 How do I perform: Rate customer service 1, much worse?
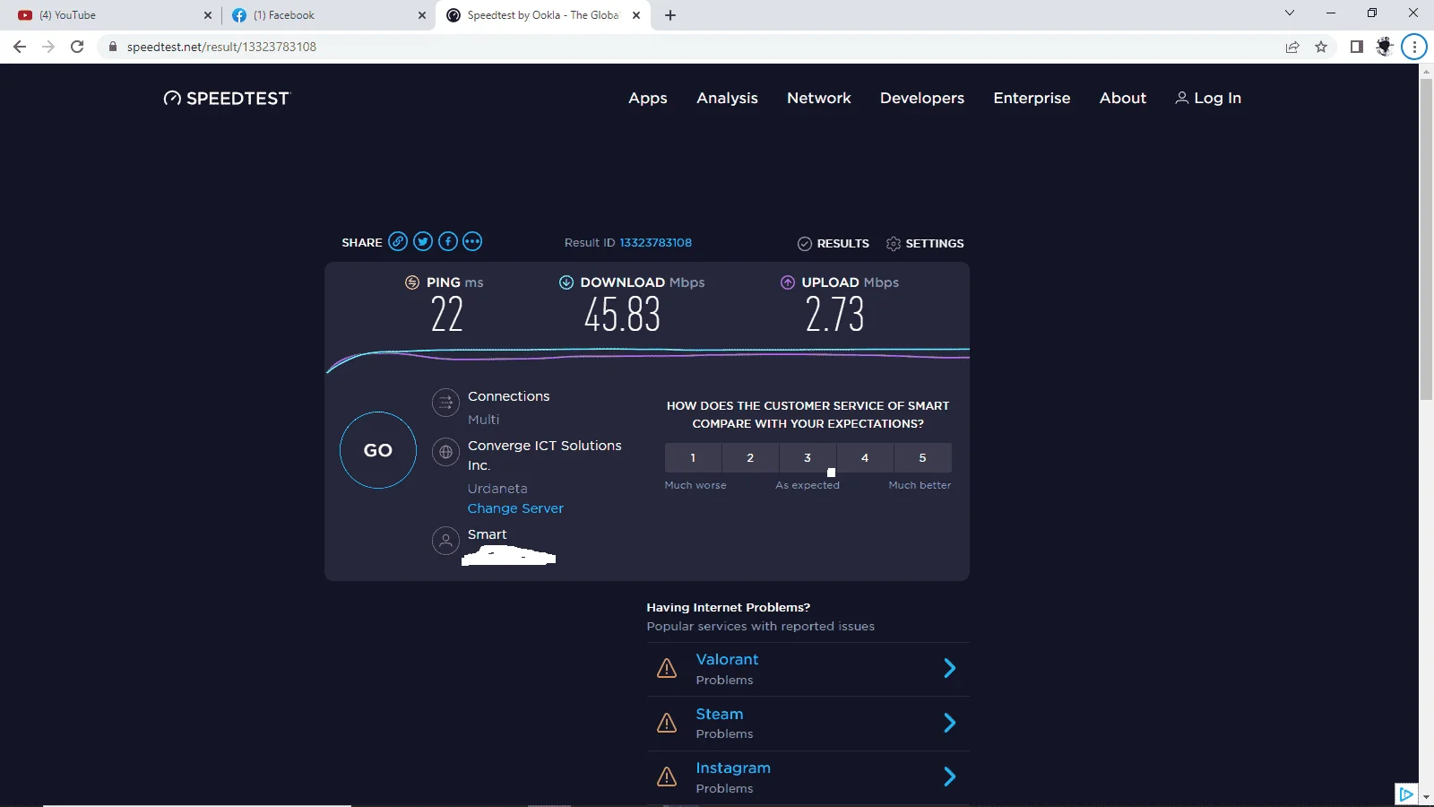[x=693, y=457]
